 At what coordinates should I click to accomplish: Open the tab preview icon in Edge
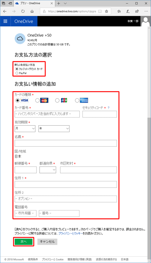(4, 3)
